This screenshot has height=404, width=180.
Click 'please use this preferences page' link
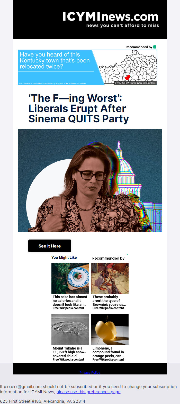click(88, 392)
